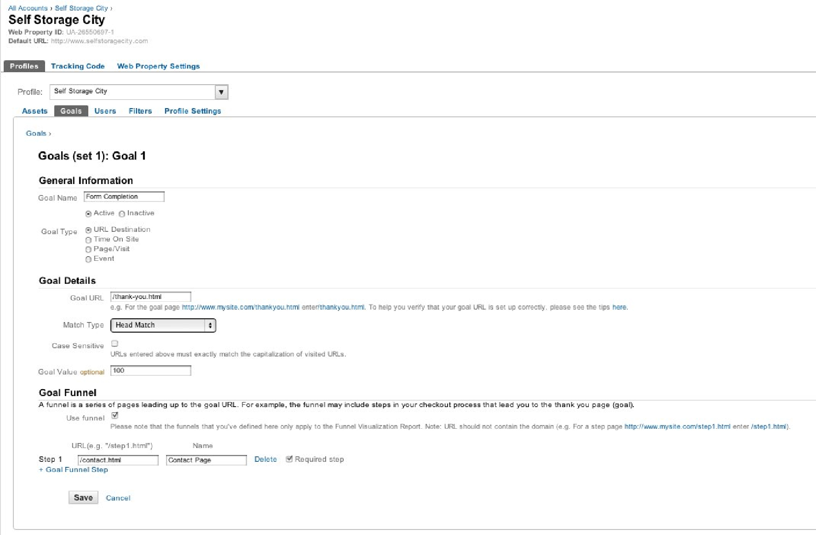Open the Profile dropdown arrow

point(221,92)
